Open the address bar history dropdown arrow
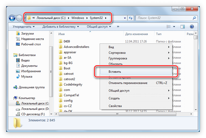 [125, 18]
